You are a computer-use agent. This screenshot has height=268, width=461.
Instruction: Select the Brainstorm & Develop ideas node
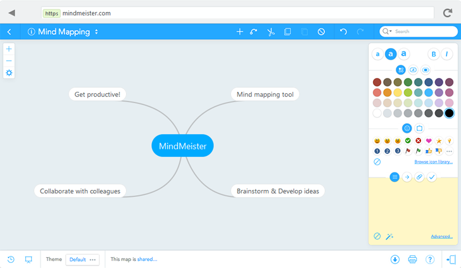[277, 191]
